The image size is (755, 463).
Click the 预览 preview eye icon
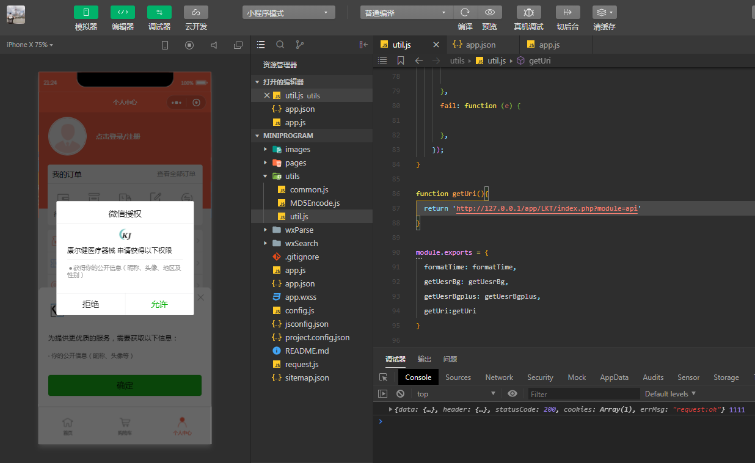pos(490,12)
